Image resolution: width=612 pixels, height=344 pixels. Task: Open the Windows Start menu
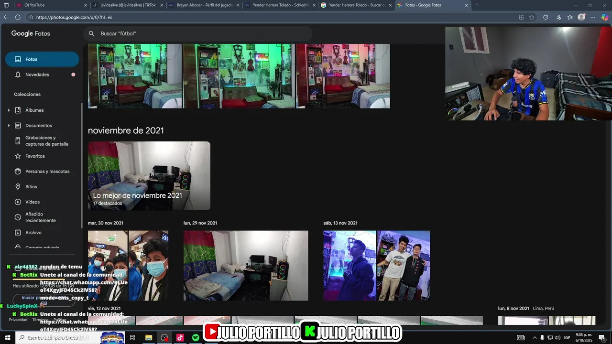tap(8, 338)
